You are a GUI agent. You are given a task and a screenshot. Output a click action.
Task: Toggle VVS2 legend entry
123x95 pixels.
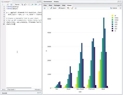115,20
